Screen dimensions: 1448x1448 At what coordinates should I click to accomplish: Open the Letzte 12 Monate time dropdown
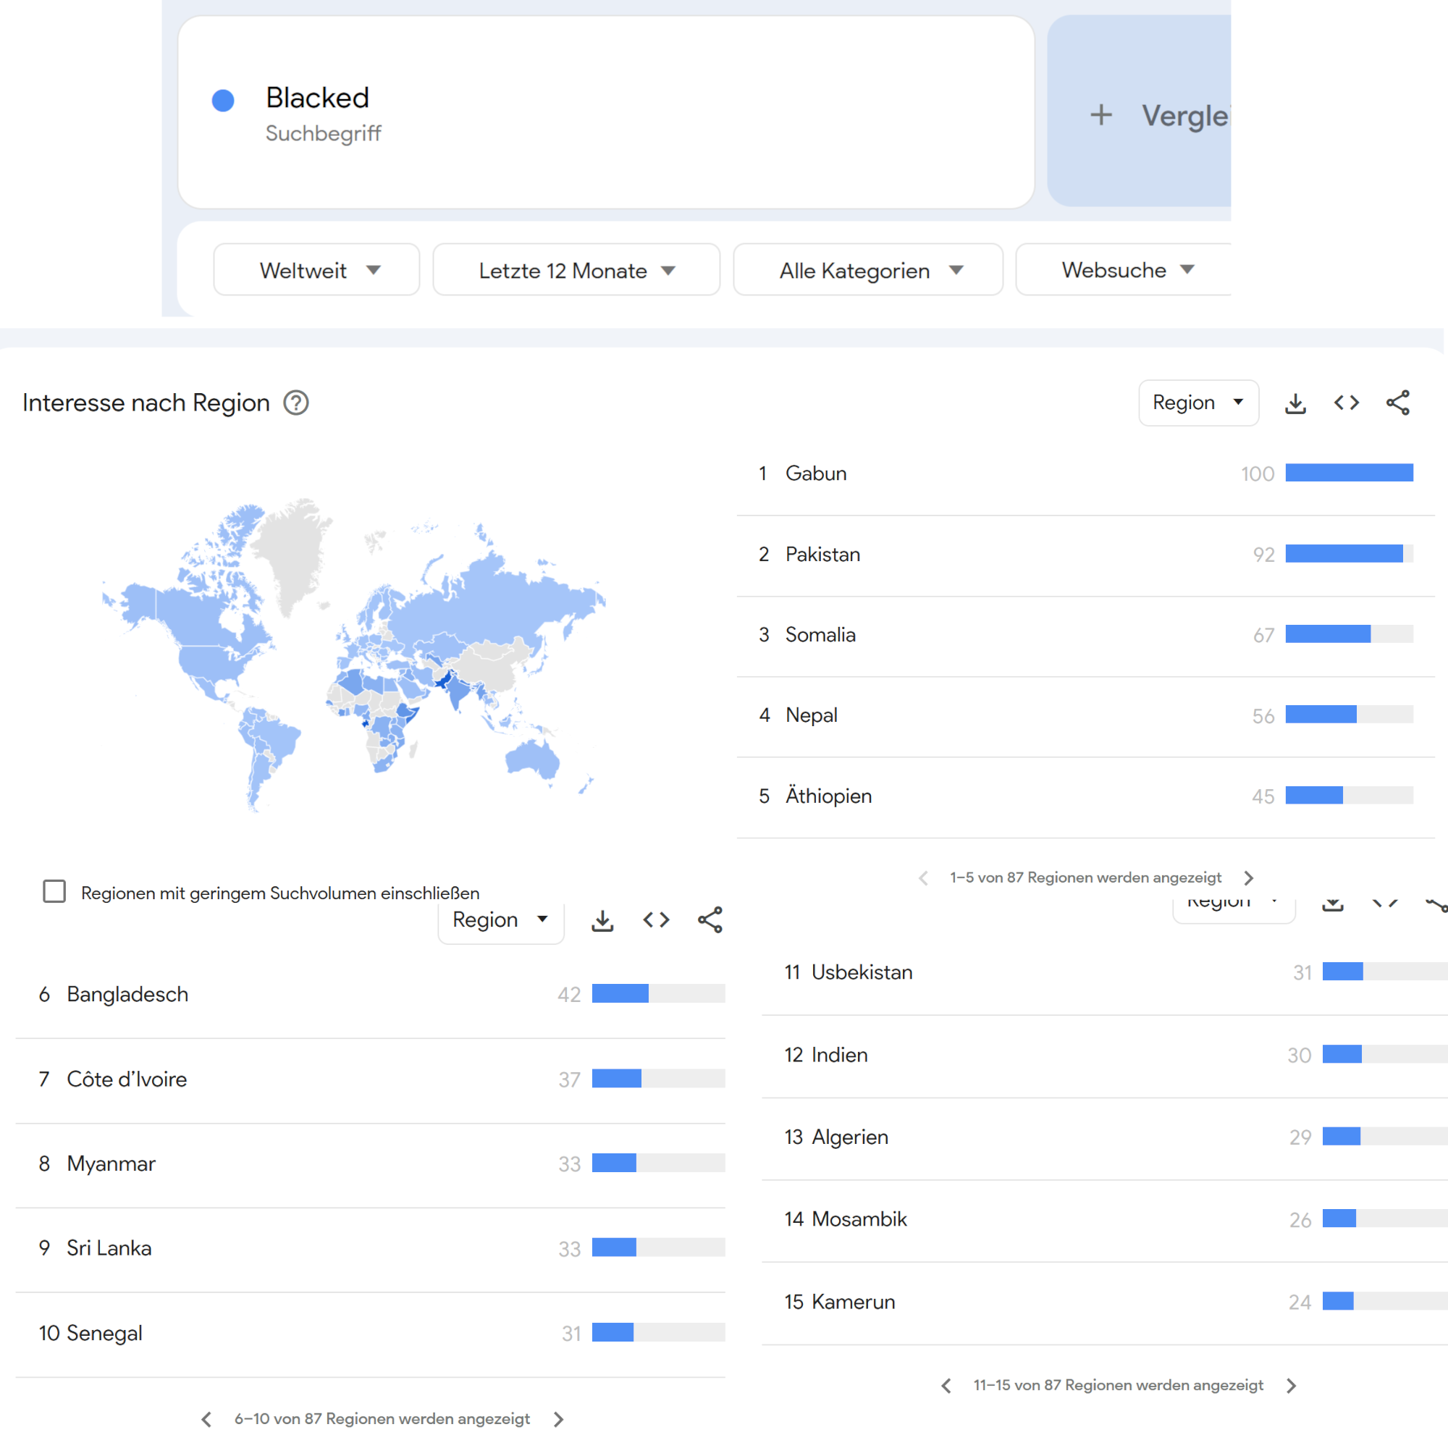[x=576, y=270]
